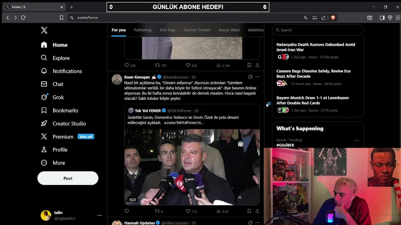Reload the current page
Image resolution: width=401 pixels, height=225 pixels.
[x=23, y=18]
